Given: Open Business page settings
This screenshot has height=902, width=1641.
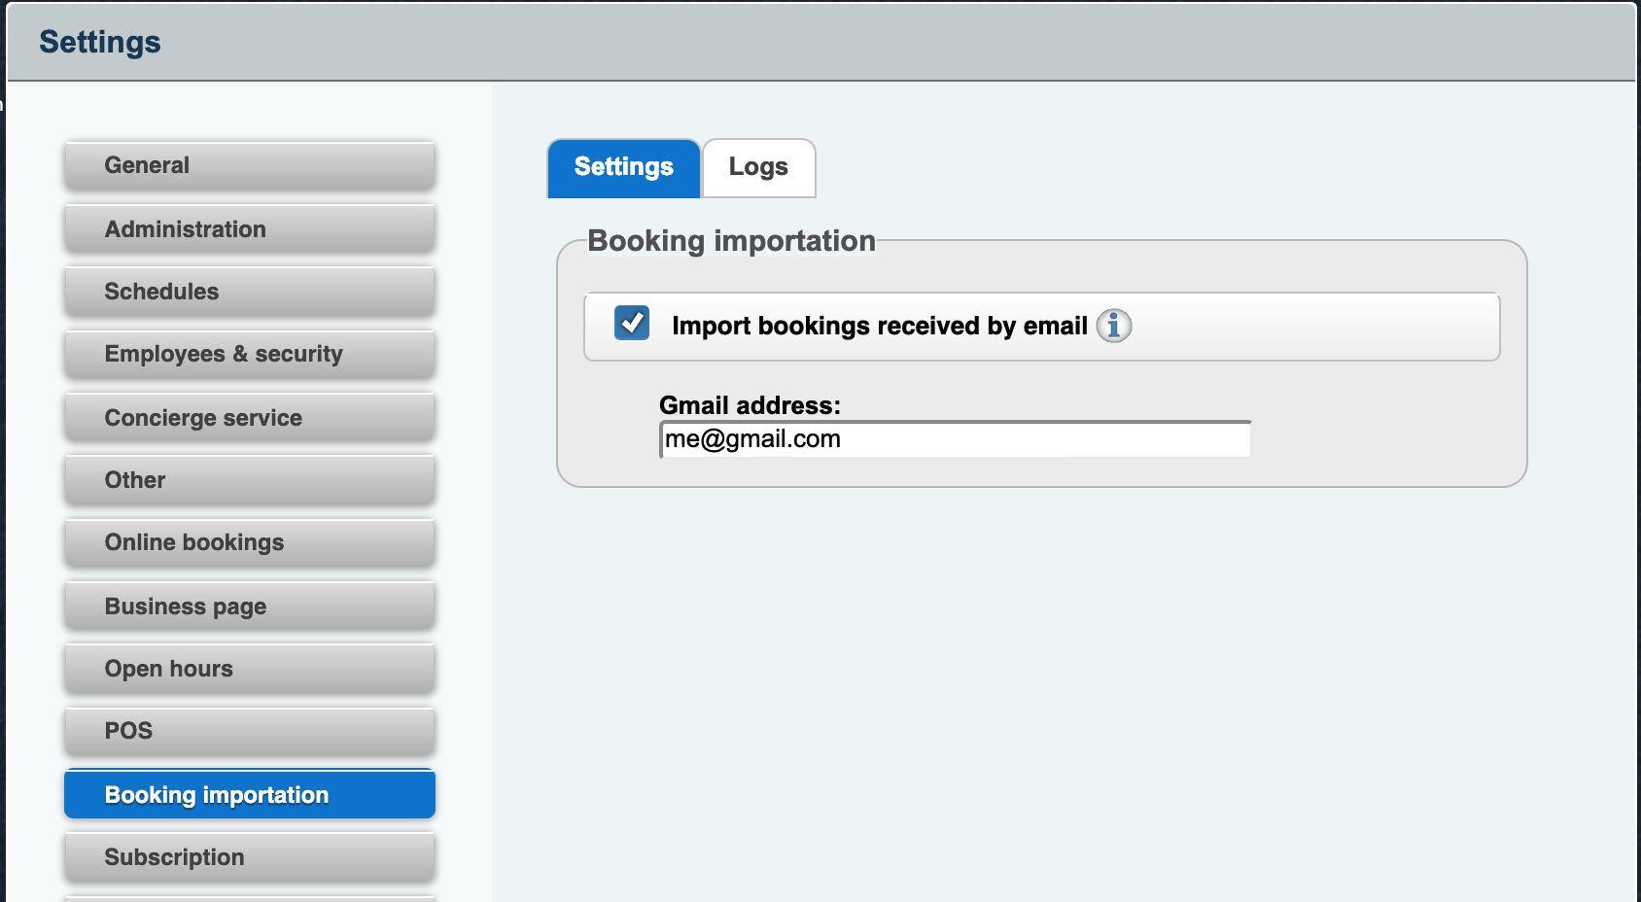Looking at the screenshot, I should [x=250, y=607].
